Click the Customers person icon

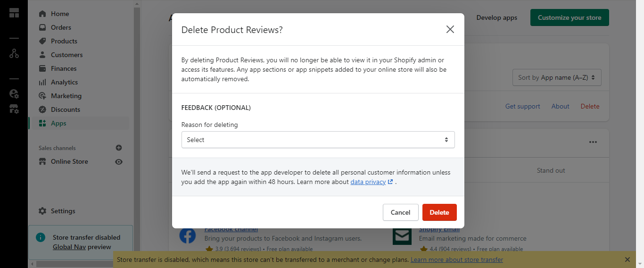point(42,55)
